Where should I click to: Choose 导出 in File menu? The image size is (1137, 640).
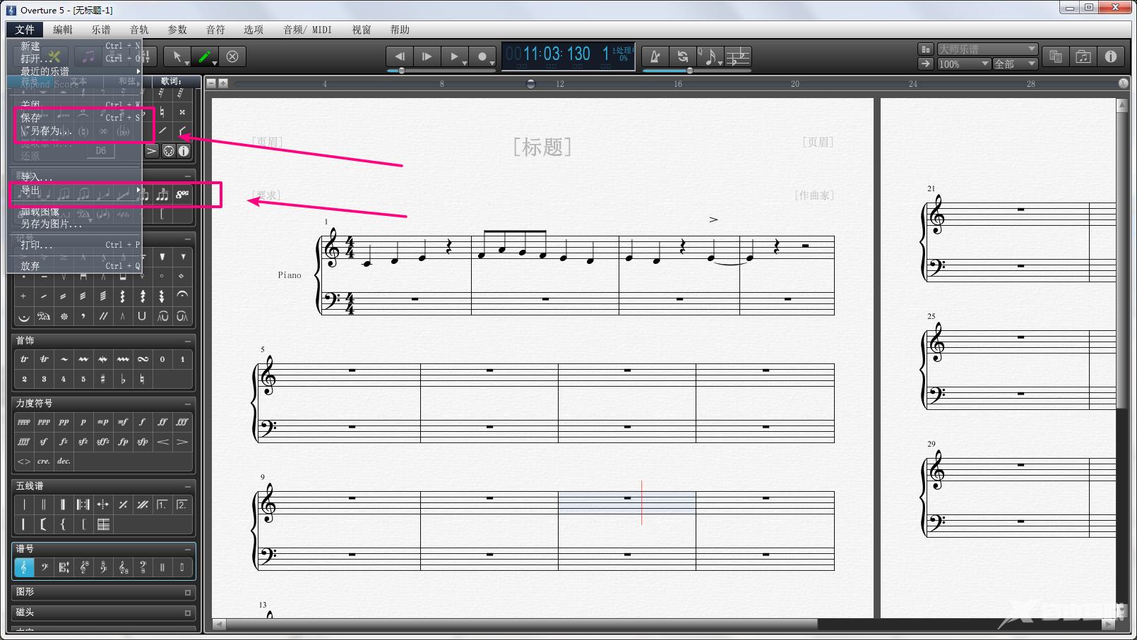[x=74, y=191]
